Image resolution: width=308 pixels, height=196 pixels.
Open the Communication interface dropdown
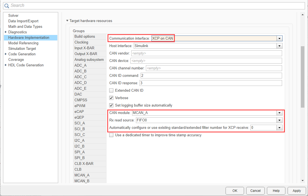(x=279, y=38)
